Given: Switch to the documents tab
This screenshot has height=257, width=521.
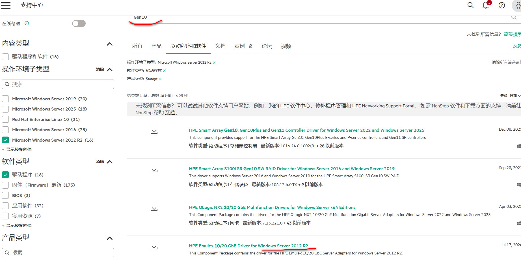Looking at the screenshot, I should pos(220,46).
